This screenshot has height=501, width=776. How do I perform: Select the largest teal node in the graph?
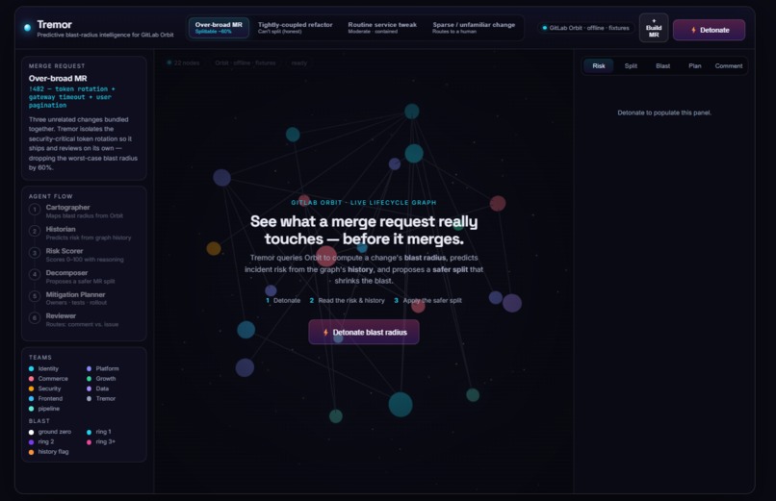(x=401, y=405)
